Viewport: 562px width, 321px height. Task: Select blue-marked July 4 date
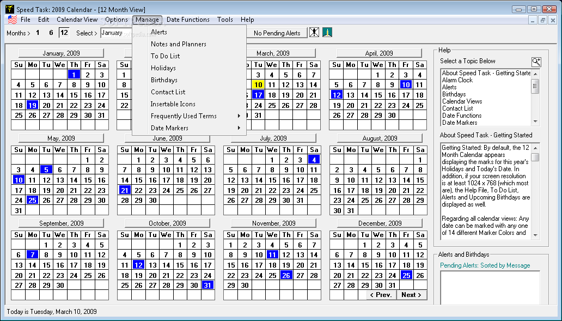pyautogui.click(x=314, y=160)
